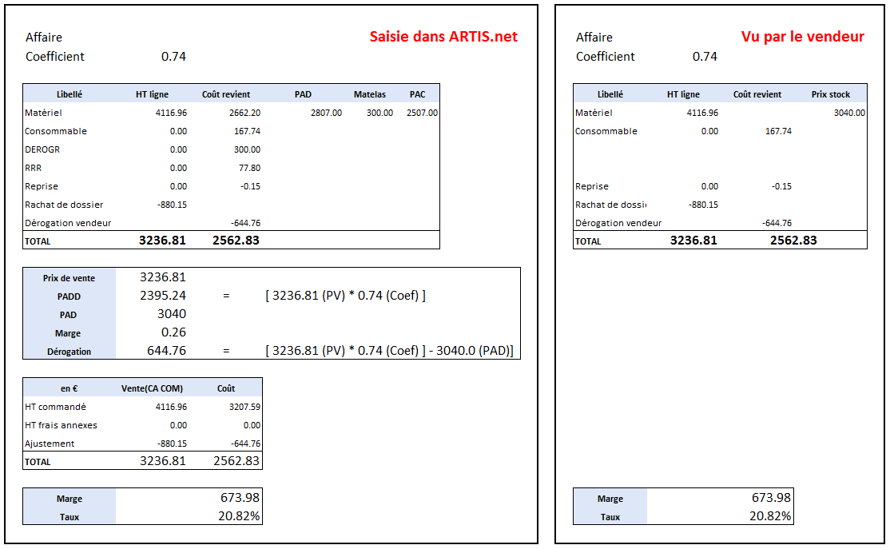Click the 'Vente(CA COM)' column header
The image size is (890, 549).
point(151,388)
